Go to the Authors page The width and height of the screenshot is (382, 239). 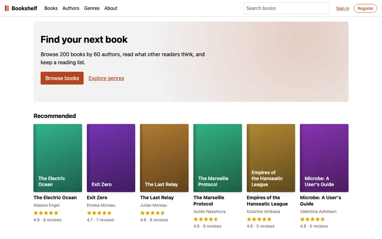coord(71,8)
